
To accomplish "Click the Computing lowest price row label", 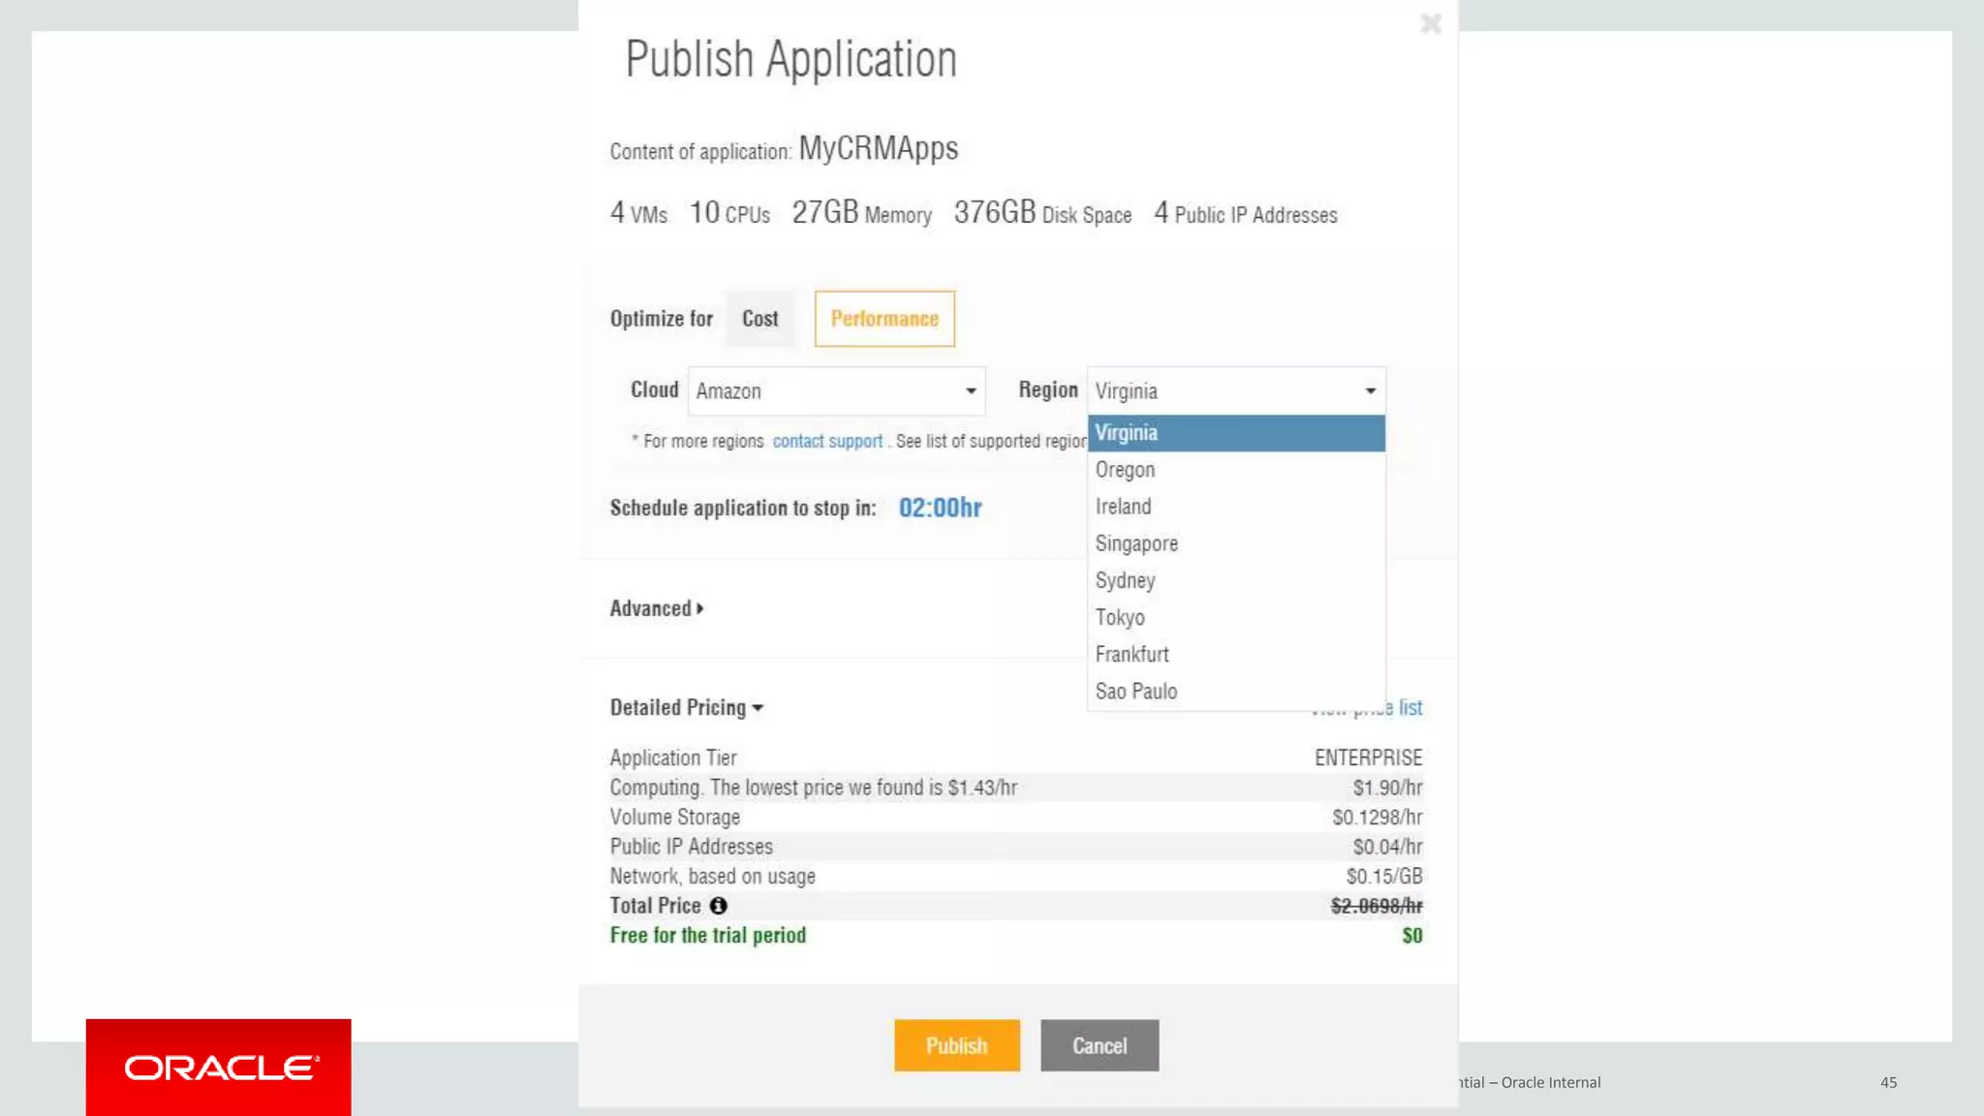I will click(x=814, y=788).
